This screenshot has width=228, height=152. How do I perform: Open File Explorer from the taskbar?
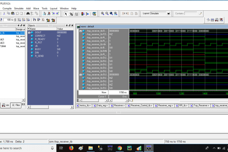click(91, 148)
